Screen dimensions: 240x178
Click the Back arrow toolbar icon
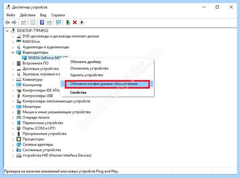7,22
